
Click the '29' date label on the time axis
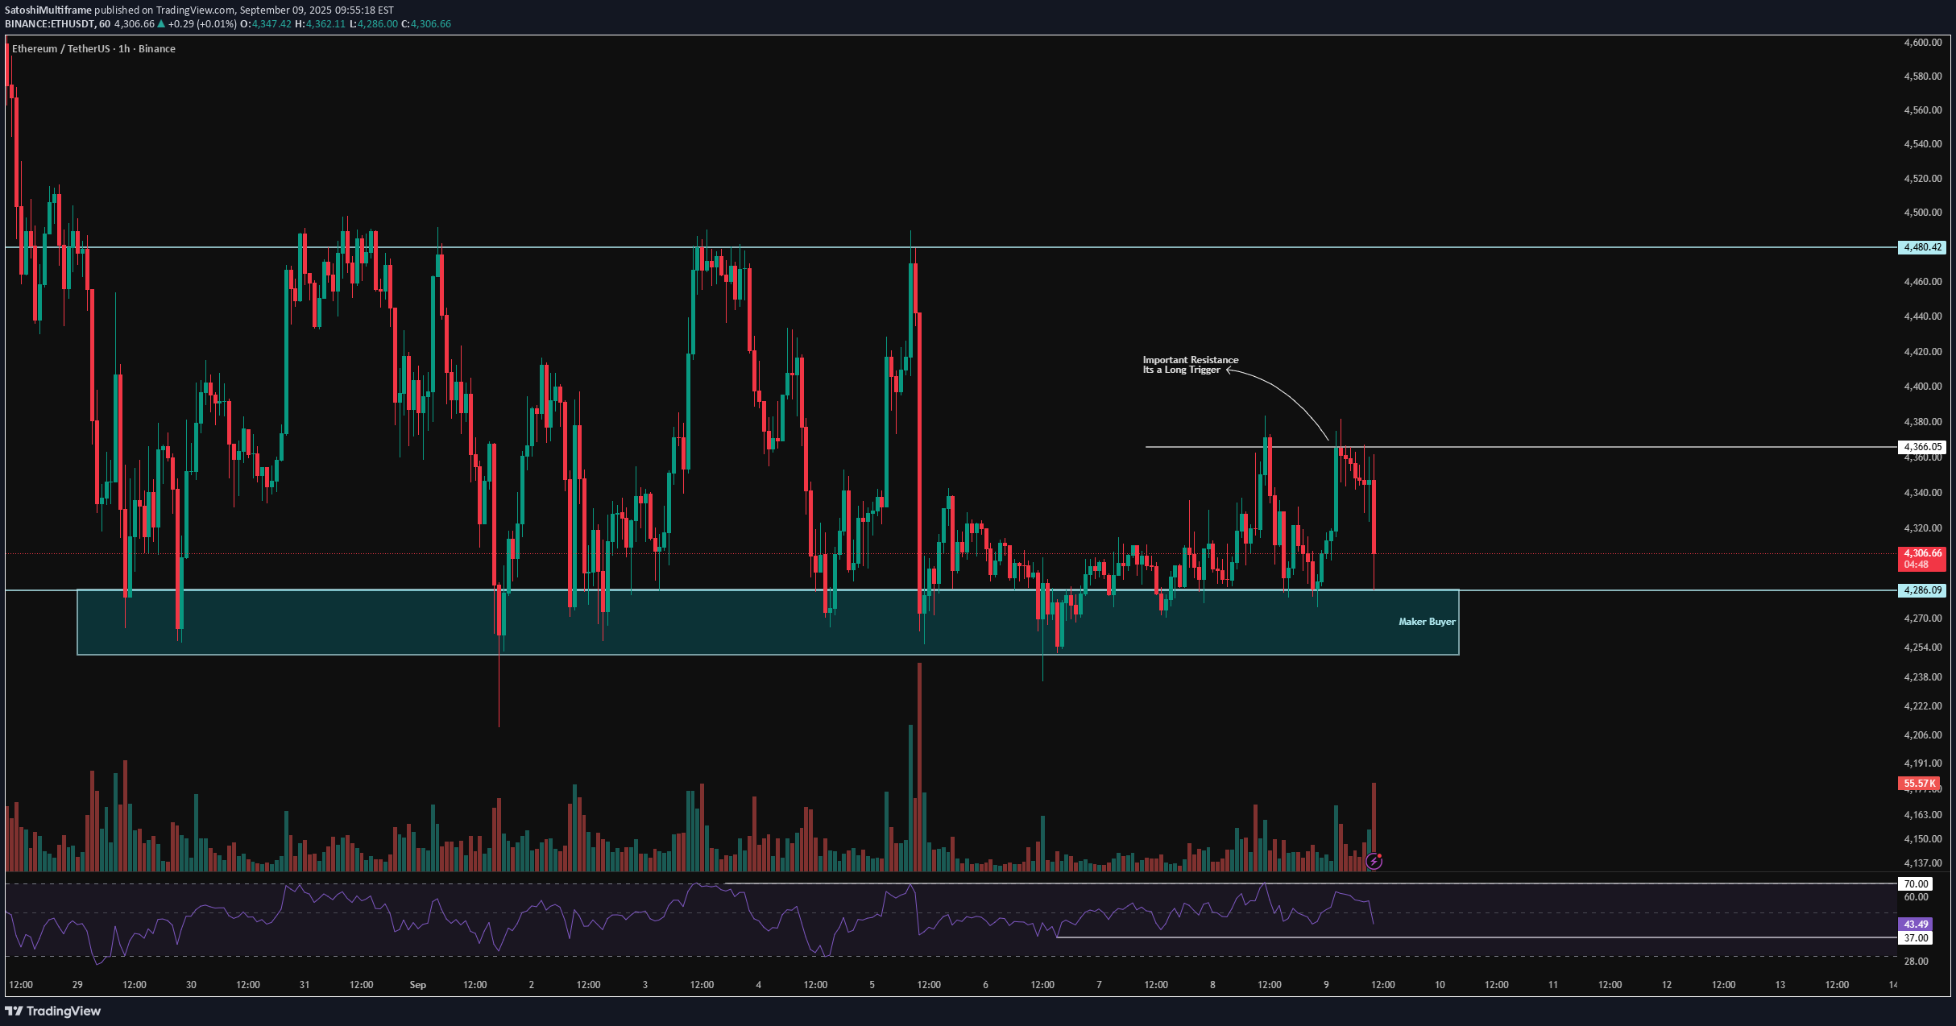77,985
